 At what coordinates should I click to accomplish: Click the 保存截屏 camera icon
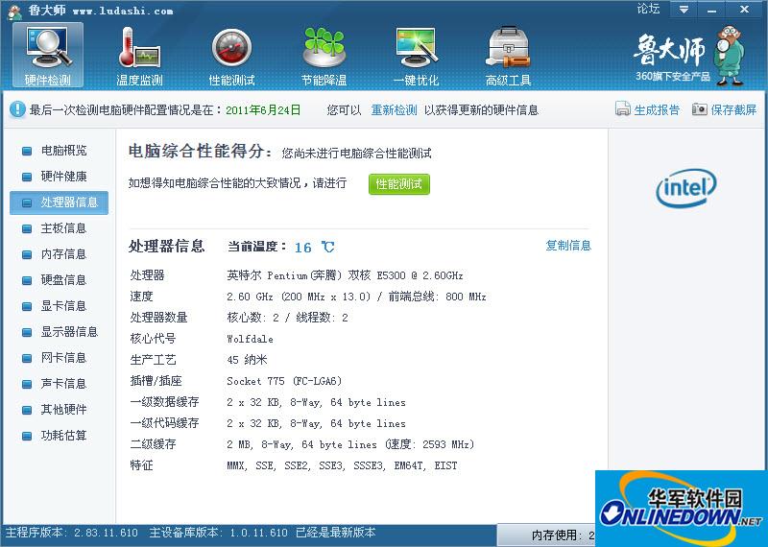700,110
